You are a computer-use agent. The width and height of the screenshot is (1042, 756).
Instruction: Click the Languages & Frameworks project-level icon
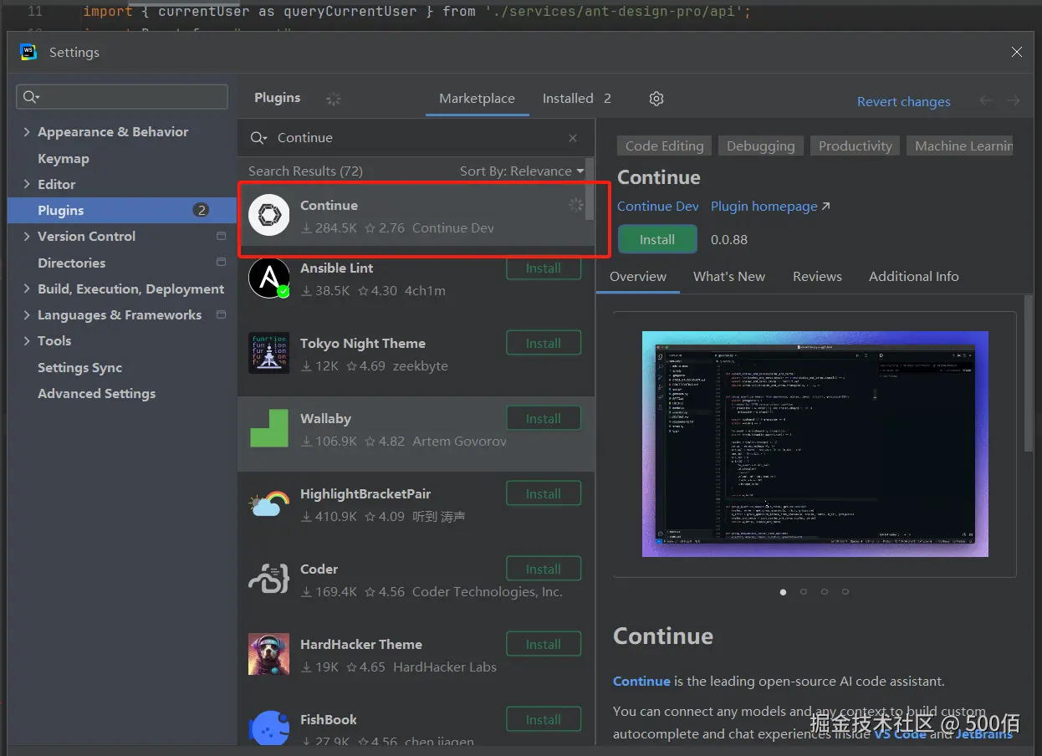click(221, 314)
